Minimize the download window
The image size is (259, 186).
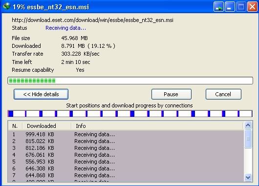click(x=230, y=7)
